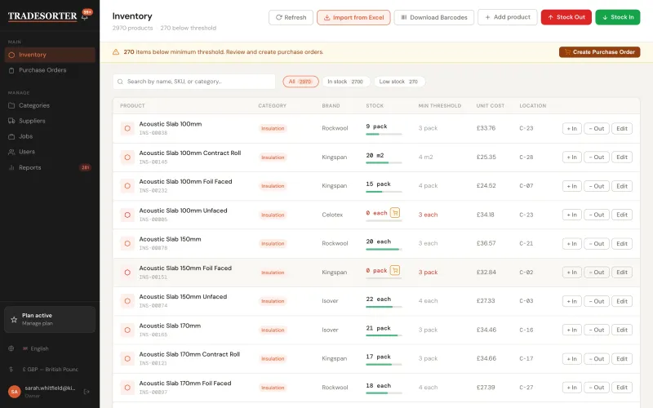Open Users in the sidebar
Viewport: 653px width, 408px height.
point(50,152)
